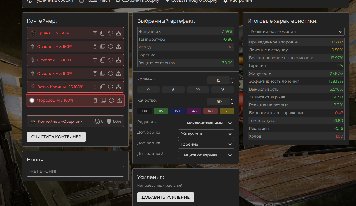
Task: Decrease quality with the down arrow
Action: pos(232,103)
